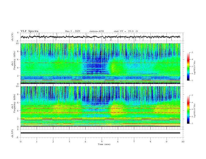Click the ch.1 black voltage waveform trace
The image size is (206, 159).
(x=100, y=37)
